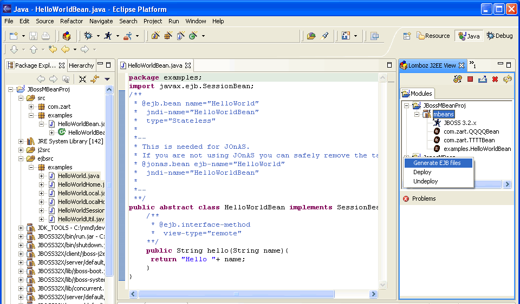Image resolution: width=520 pixels, height=304 pixels.
Task: Open the Project menu
Action: click(x=153, y=21)
